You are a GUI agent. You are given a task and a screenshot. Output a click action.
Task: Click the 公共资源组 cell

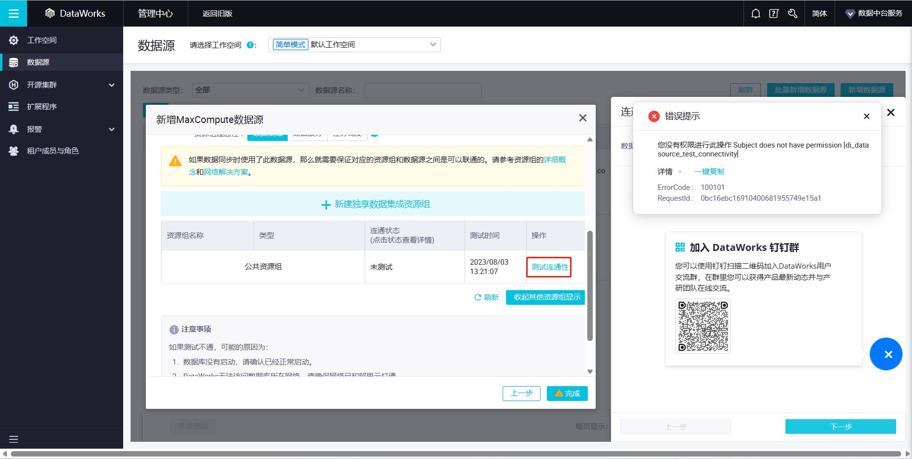pos(263,267)
